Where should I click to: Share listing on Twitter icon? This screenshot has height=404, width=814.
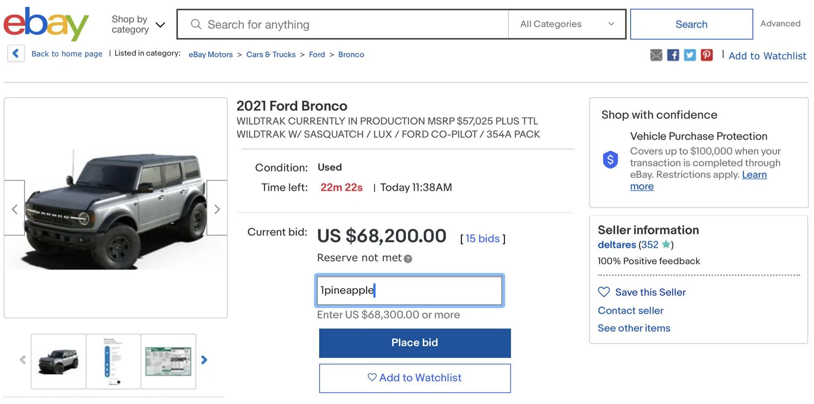click(x=689, y=55)
